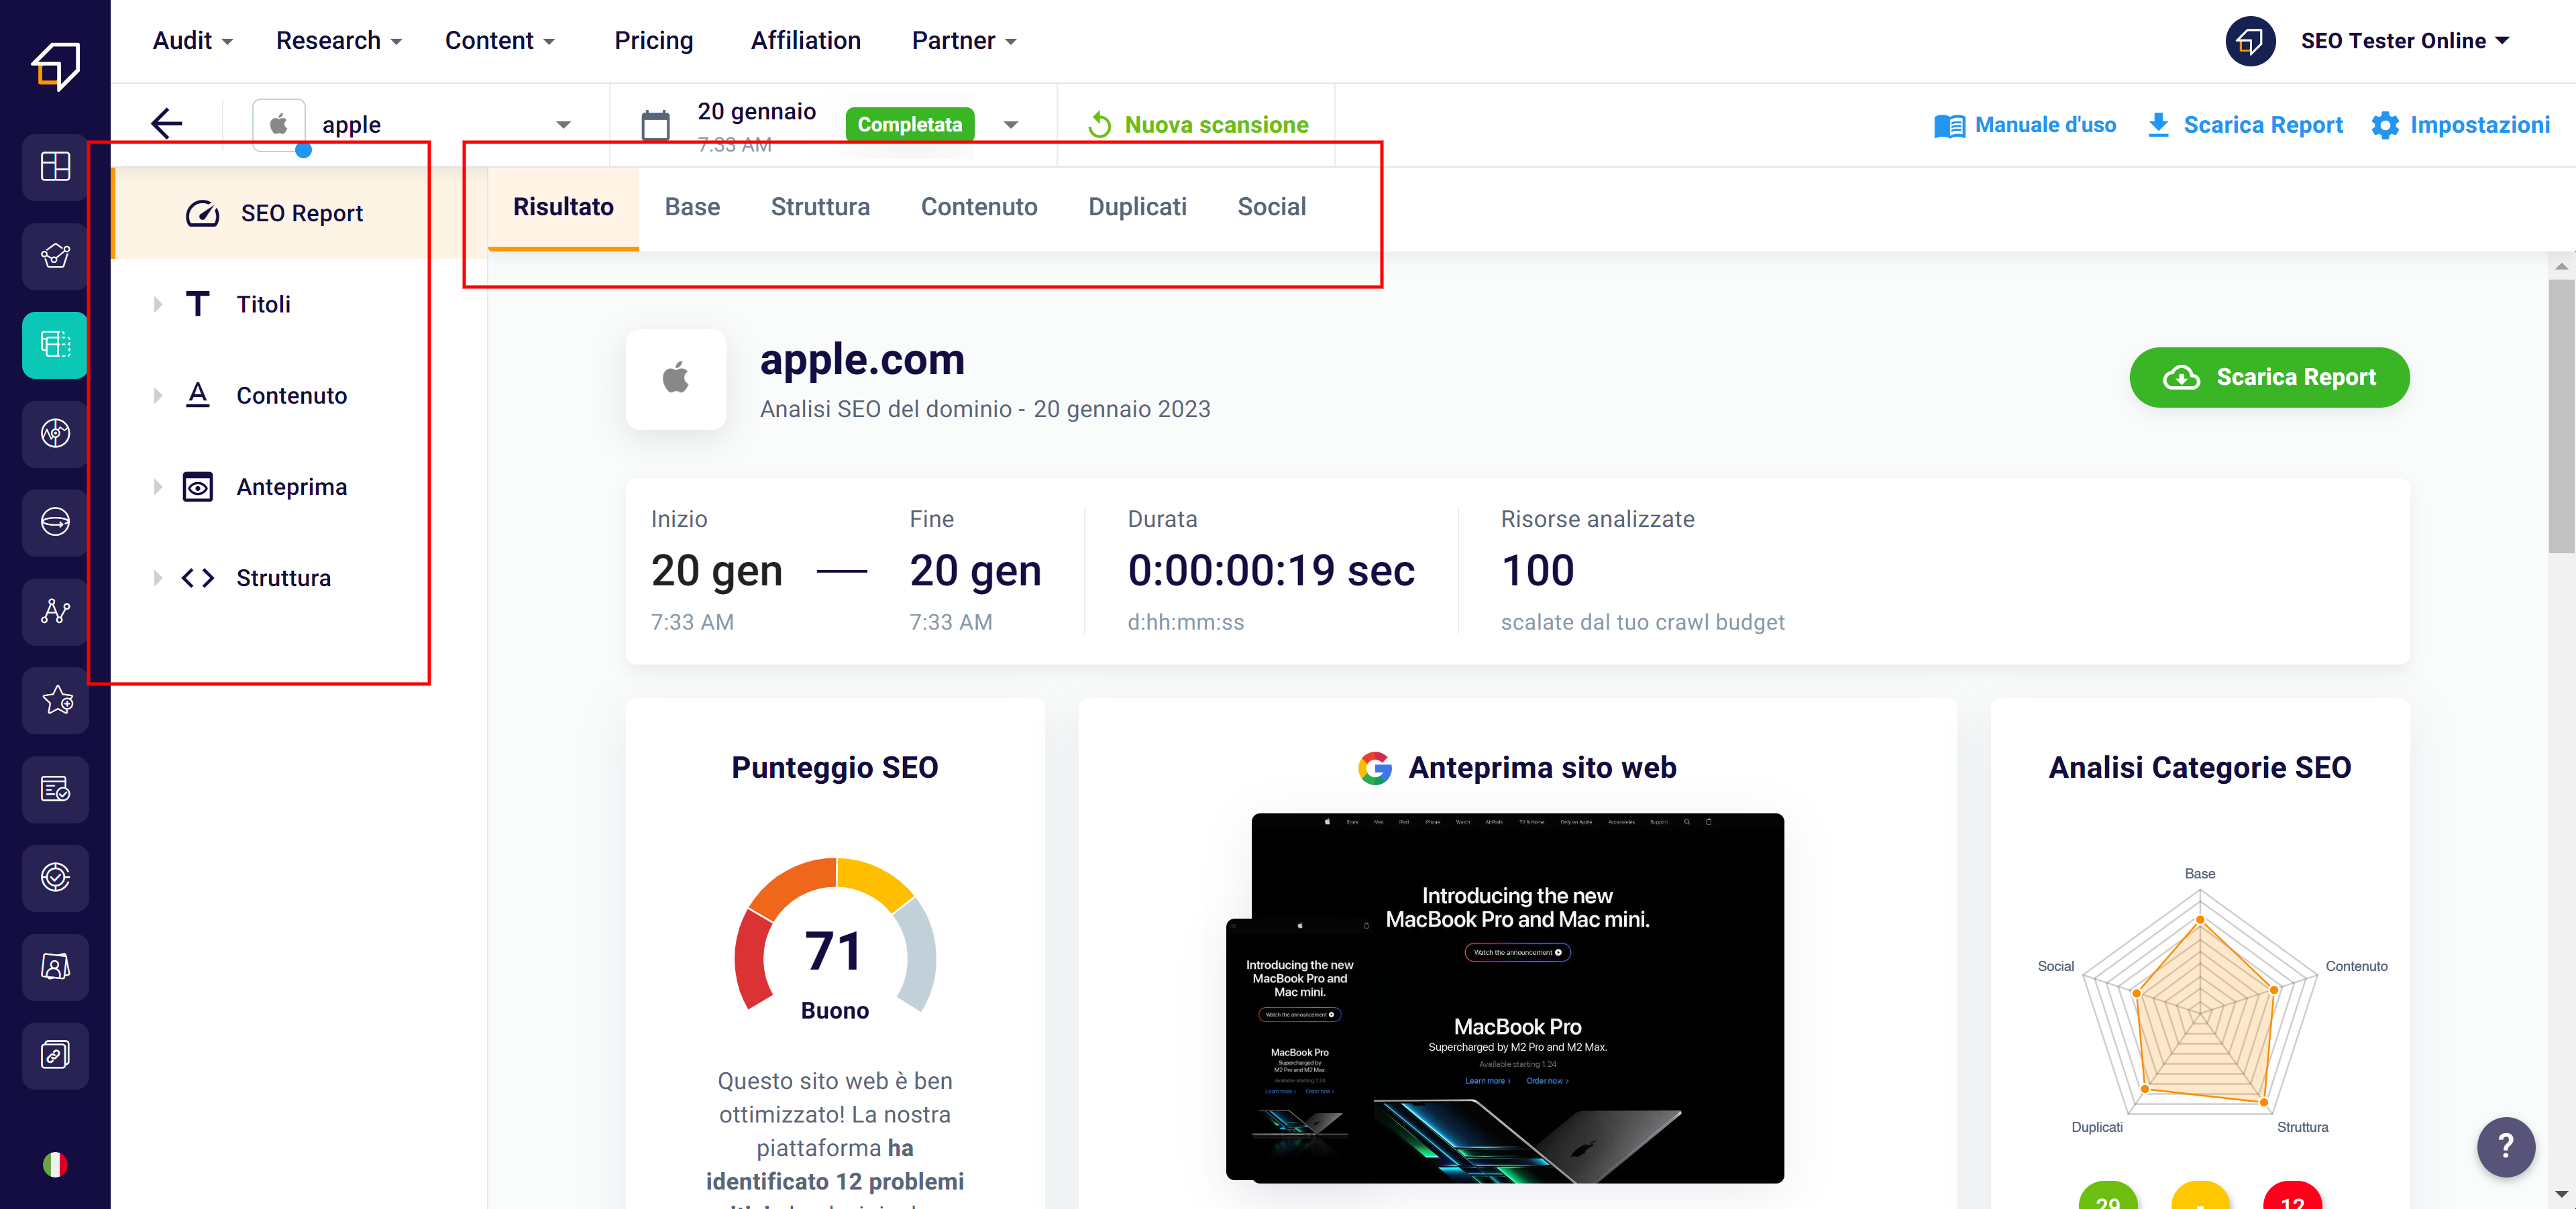The width and height of the screenshot is (2576, 1209).
Task: Click the SEO Report gauge icon
Action: (x=202, y=213)
